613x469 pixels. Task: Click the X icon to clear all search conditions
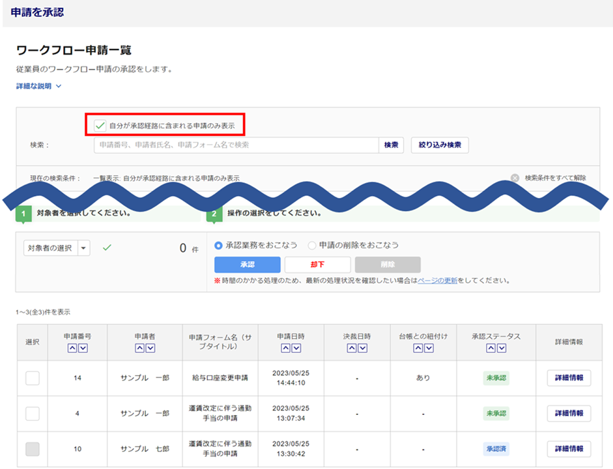(515, 178)
